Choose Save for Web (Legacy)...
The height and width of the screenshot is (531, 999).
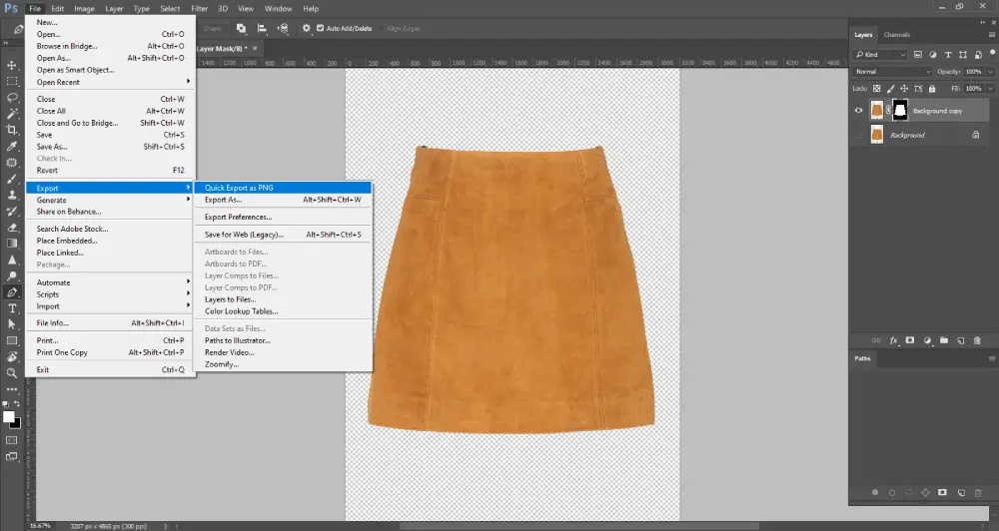click(283, 235)
